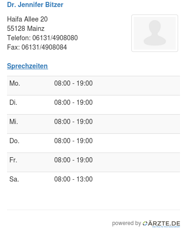
Task: Select the Monday (Mo.) hours row
Action: (x=93, y=86)
